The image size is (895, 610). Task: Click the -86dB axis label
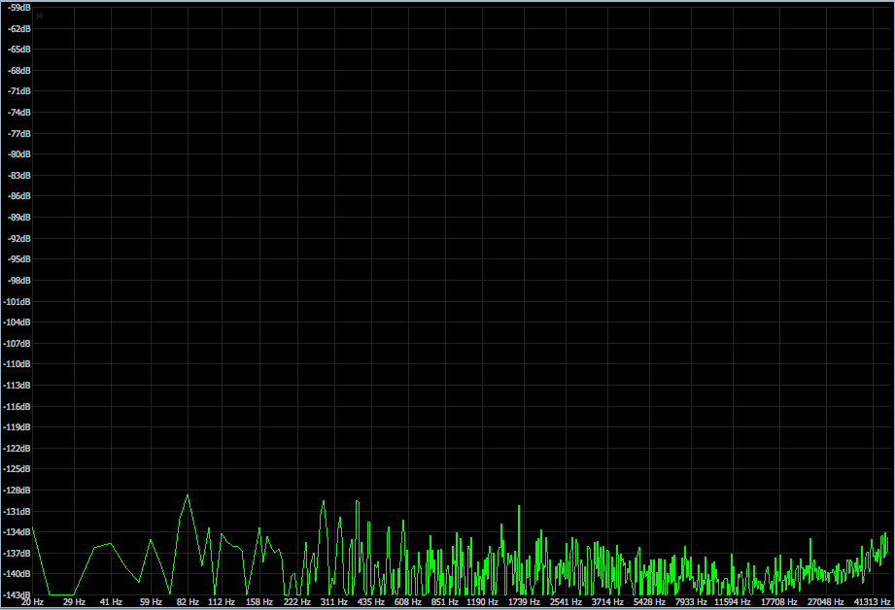click(x=19, y=196)
